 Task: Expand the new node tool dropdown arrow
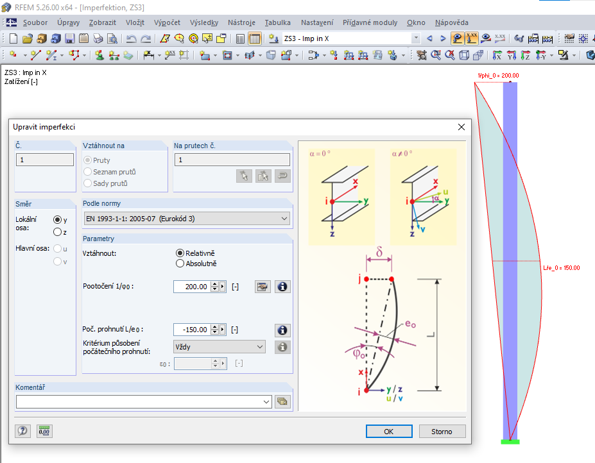[x=24, y=56]
